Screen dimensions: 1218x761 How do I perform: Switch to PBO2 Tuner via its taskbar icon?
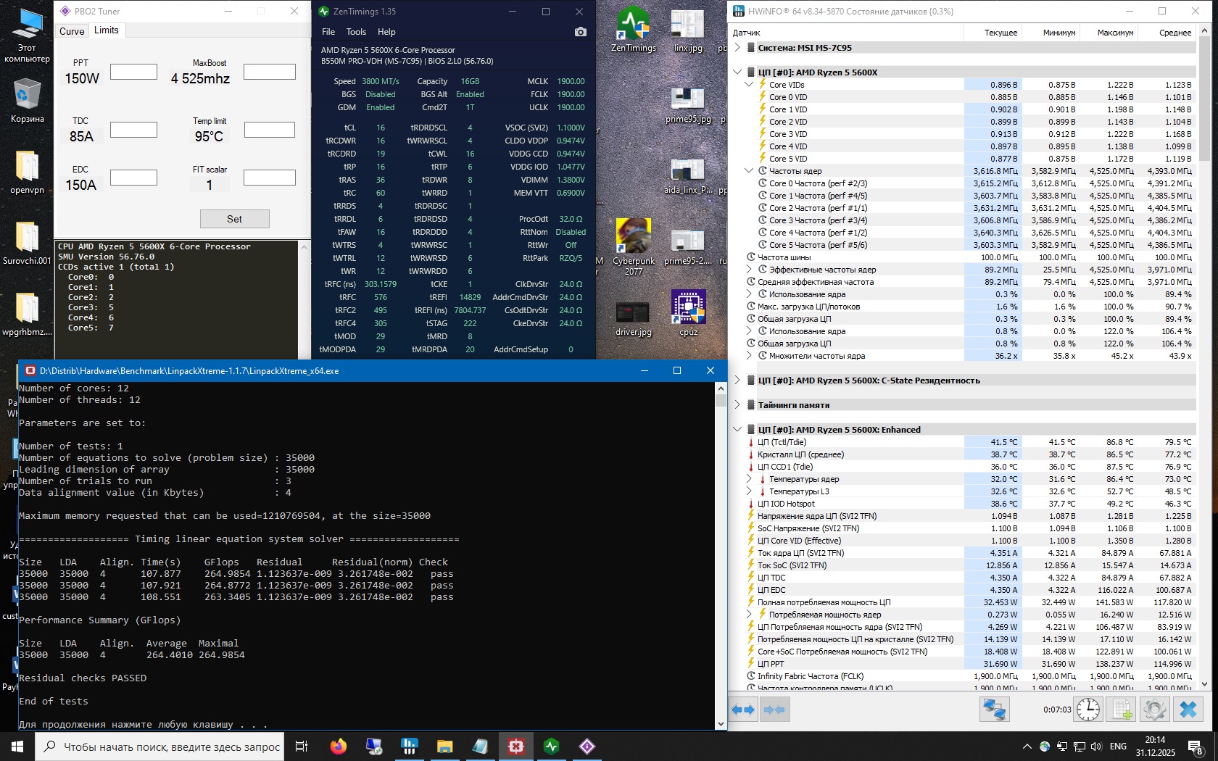click(587, 746)
